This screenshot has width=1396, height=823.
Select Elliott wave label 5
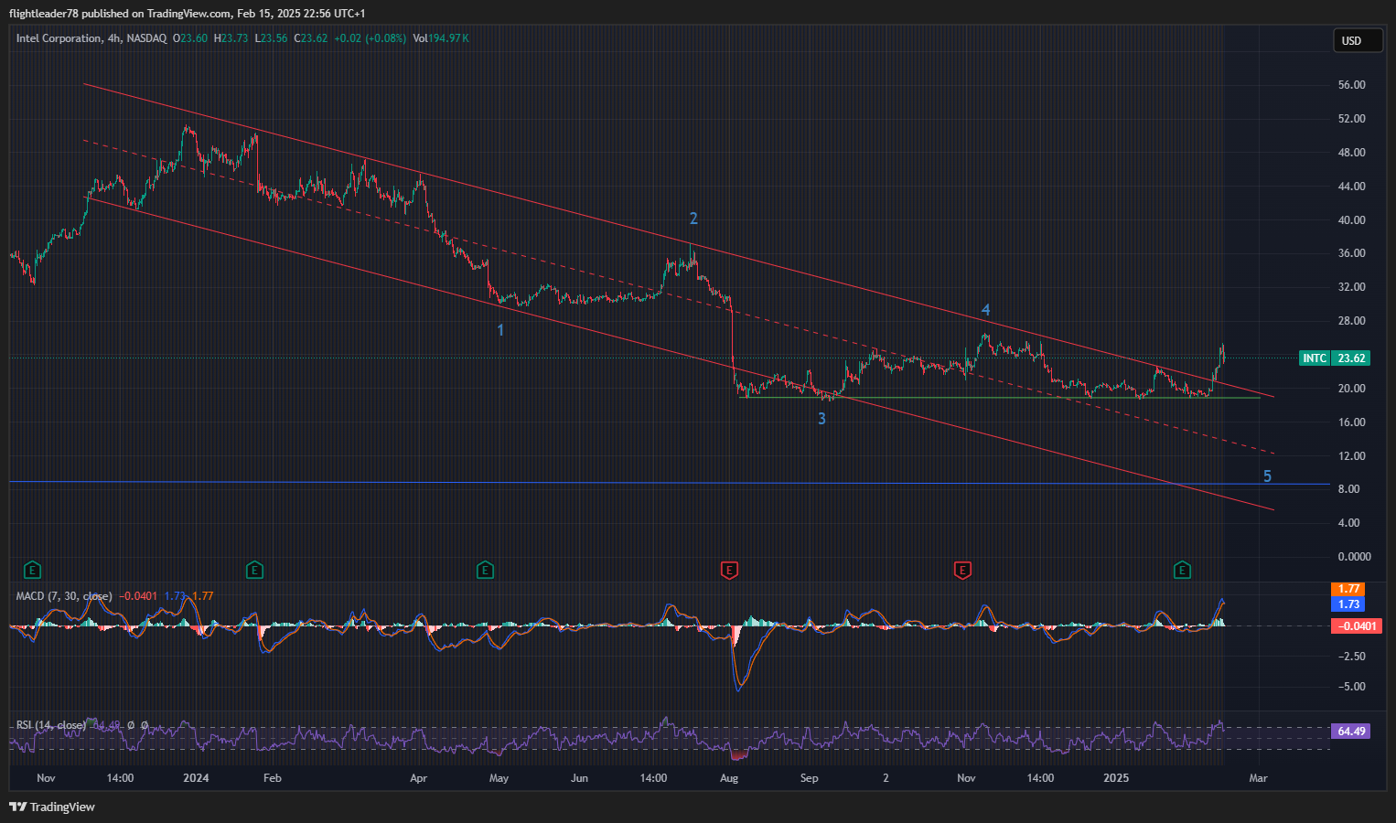(1267, 476)
